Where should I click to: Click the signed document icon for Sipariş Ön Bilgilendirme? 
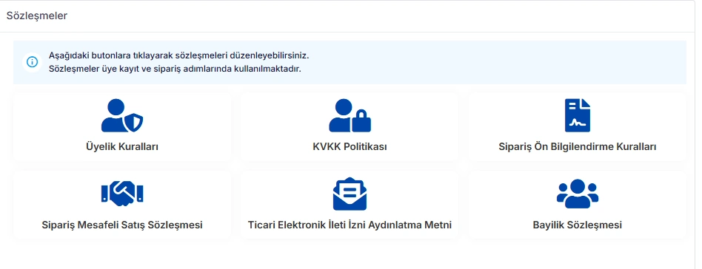(x=578, y=115)
